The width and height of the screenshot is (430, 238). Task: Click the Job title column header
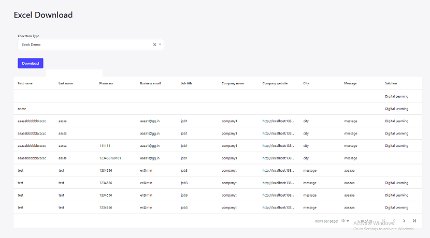187,83
